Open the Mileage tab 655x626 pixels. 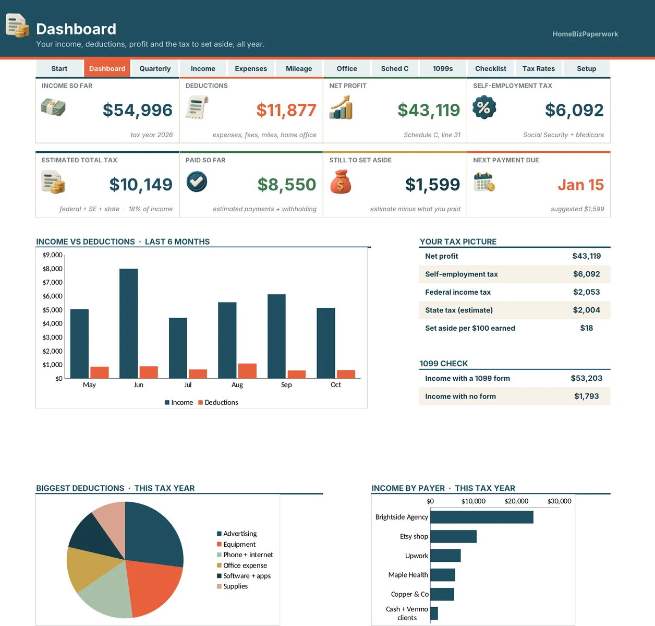coord(299,68)
